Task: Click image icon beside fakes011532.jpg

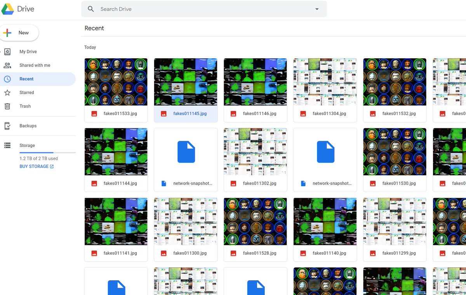Action: [373, 114]
